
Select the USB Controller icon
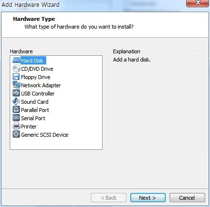pos(17,93)
